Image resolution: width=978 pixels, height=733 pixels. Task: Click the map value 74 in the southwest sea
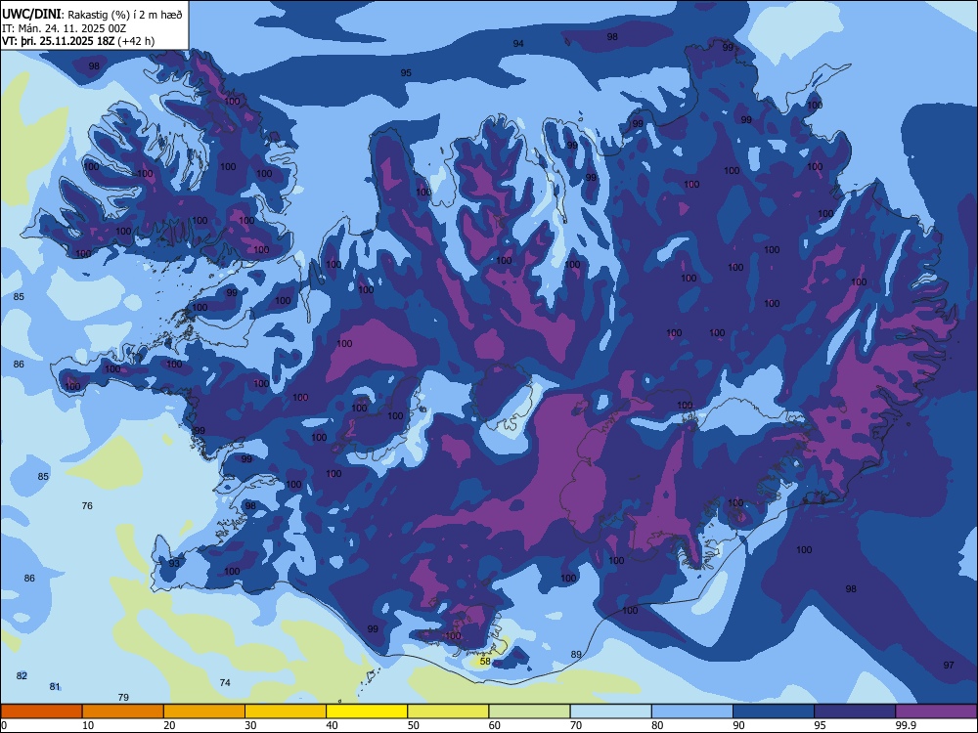tap(225, 682)
